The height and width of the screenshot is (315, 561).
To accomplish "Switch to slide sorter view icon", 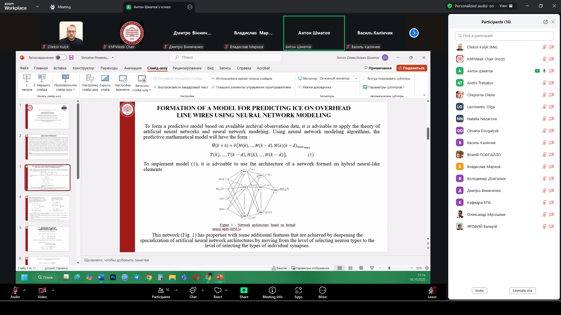I will pos(350,268).
